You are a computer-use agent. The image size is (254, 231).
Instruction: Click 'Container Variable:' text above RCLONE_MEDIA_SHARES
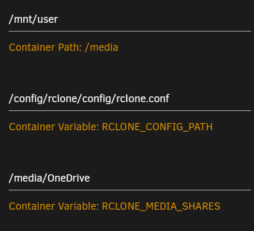click(x=54, y=206)
